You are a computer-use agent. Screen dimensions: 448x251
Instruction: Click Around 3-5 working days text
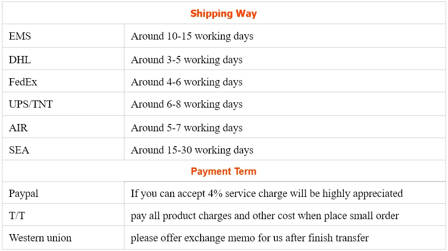pyautogui.click(x=187, y=60)
